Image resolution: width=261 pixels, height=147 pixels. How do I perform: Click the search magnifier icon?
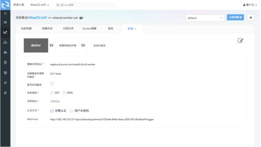(58, 5)
